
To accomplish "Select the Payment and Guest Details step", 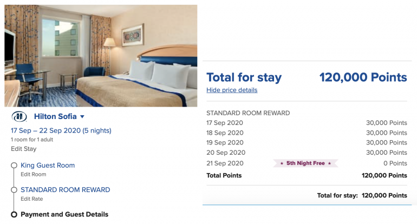I will click(x=64, y=214).
